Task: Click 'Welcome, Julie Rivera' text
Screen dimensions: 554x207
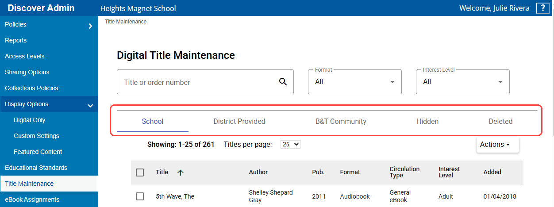Action: [x=494, y=8]
